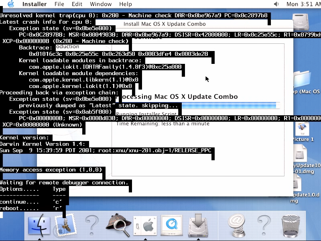Open the @ spring website shortcut in Dock
The height and width of the screenshot is (241, 321).
pos(237,225)
